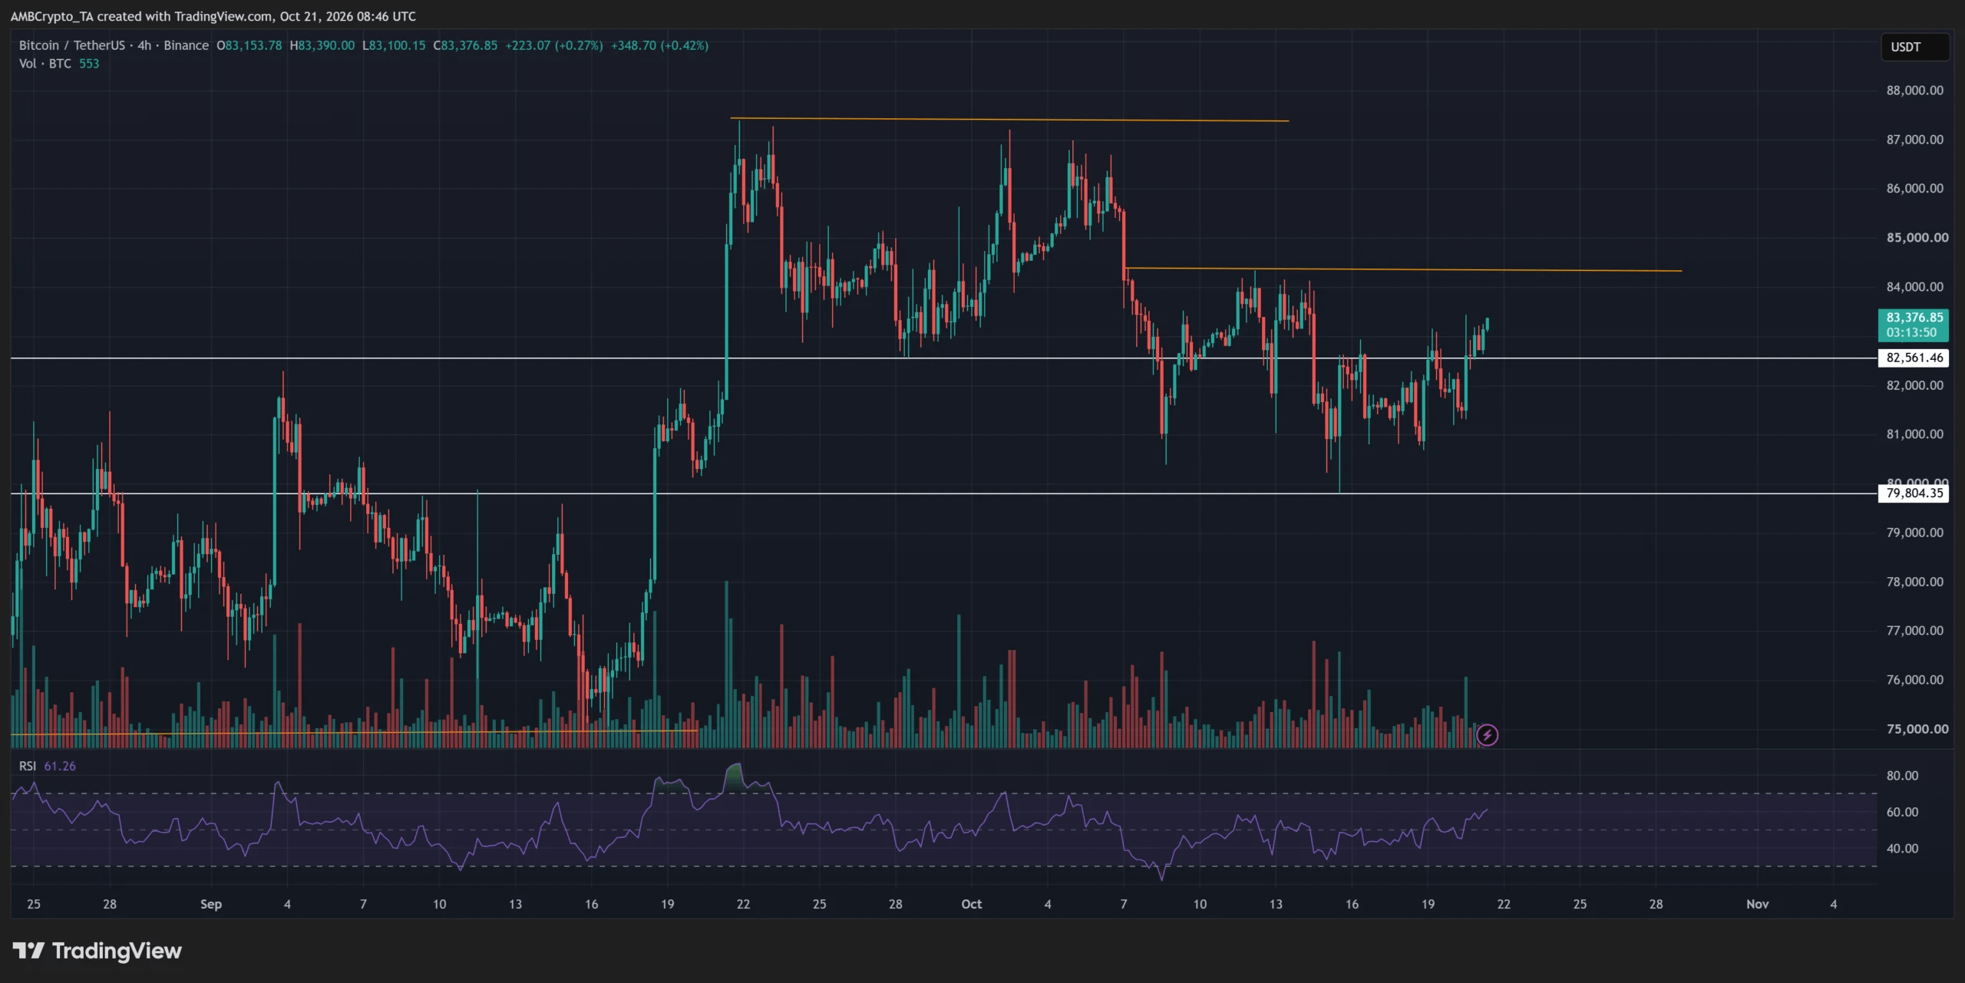Click the close value C83,376.85
Screen dimensions: 1965x983
pyautogui.click(x=465, y=45)
